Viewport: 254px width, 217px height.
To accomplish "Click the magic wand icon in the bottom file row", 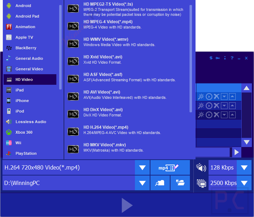I will pyautogui.click(x=201, y=115).
